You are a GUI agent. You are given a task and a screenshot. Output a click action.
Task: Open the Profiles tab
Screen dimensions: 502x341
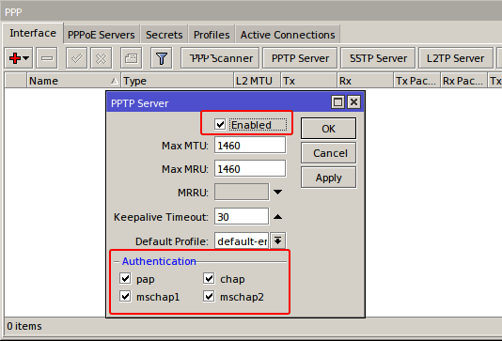[212, 35]
